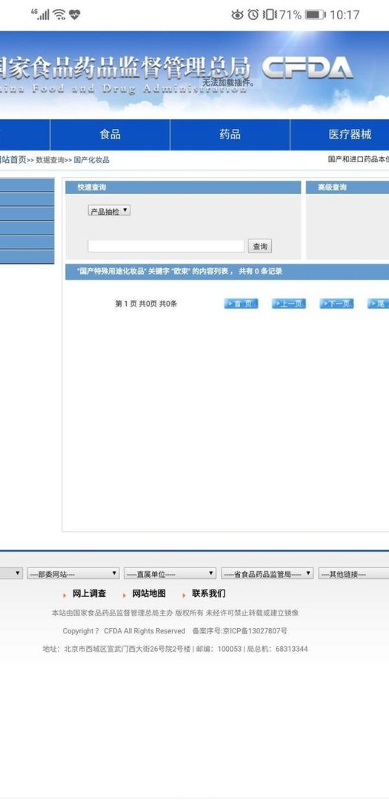
Task: Click the 查询 search button
Action: [x=260, y=247]
